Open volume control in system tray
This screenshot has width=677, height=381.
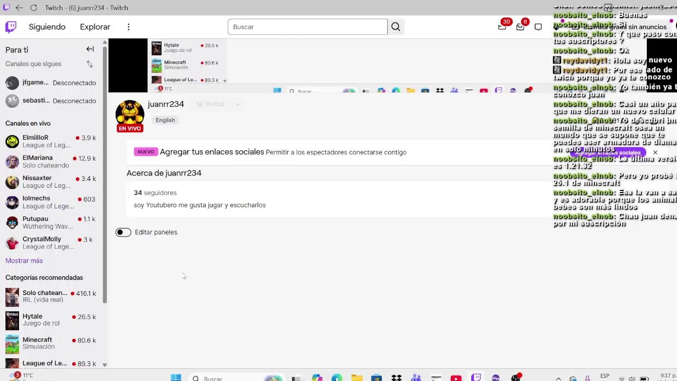tap(633, 379)
